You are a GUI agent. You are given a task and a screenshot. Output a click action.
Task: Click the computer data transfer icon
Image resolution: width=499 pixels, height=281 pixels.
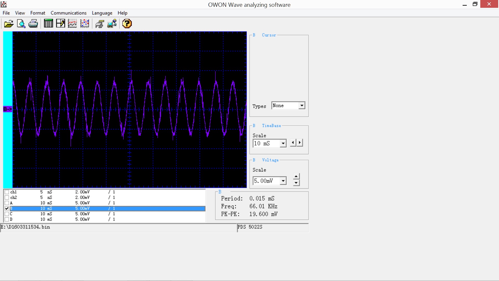point(112,24)
